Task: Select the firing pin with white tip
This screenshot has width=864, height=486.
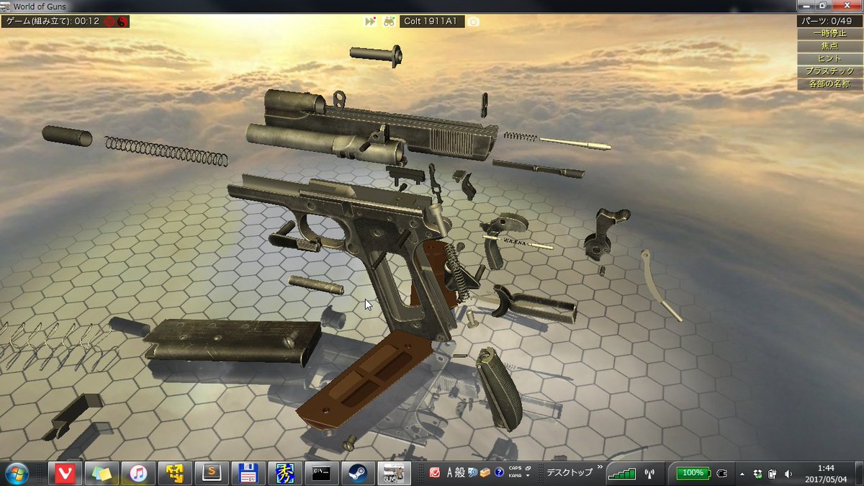Action: (575, 143)
